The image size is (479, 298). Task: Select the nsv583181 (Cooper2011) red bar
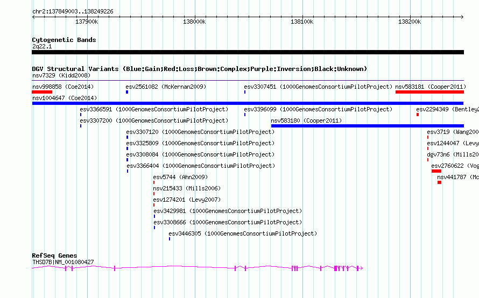429,92
